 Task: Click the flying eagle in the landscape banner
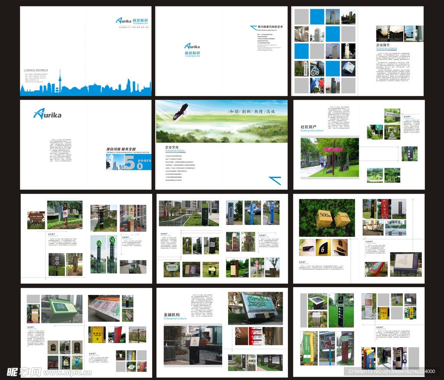tap(180, 112)
